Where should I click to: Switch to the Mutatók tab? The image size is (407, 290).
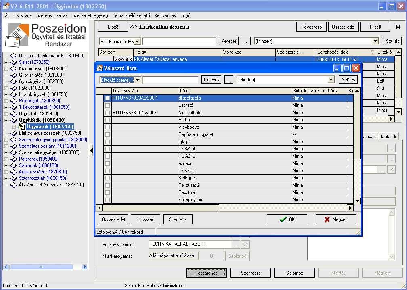coord(388,137)
